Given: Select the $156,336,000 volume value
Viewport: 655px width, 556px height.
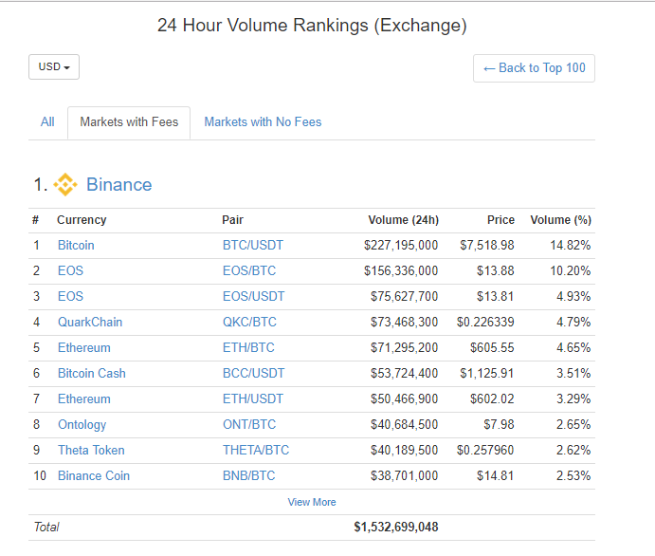Looking at the screenshot, I should 401,271.
